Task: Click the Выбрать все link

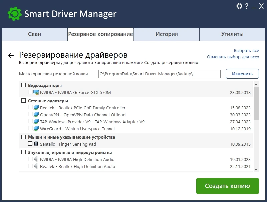Action: (246, 51)
